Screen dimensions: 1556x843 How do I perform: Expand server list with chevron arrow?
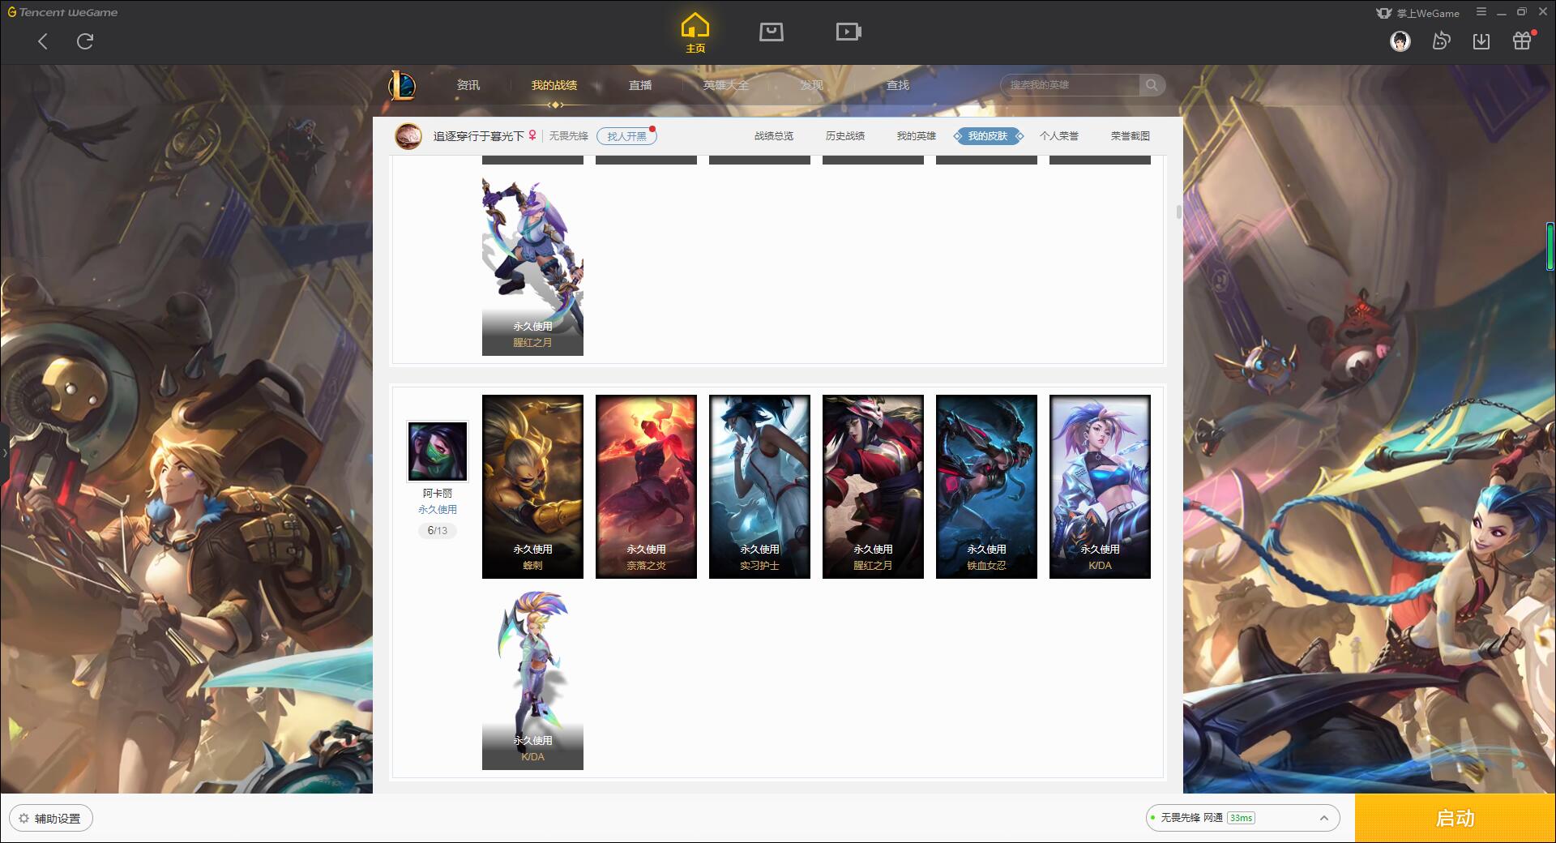pos(1323,818)
